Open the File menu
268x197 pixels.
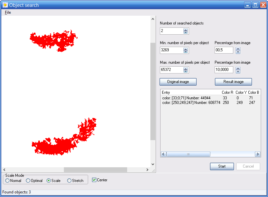[x=8, y=12]
